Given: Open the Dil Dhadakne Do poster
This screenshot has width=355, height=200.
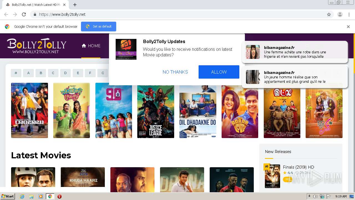Looking at the screenshot, I should [x=198, y=112].
